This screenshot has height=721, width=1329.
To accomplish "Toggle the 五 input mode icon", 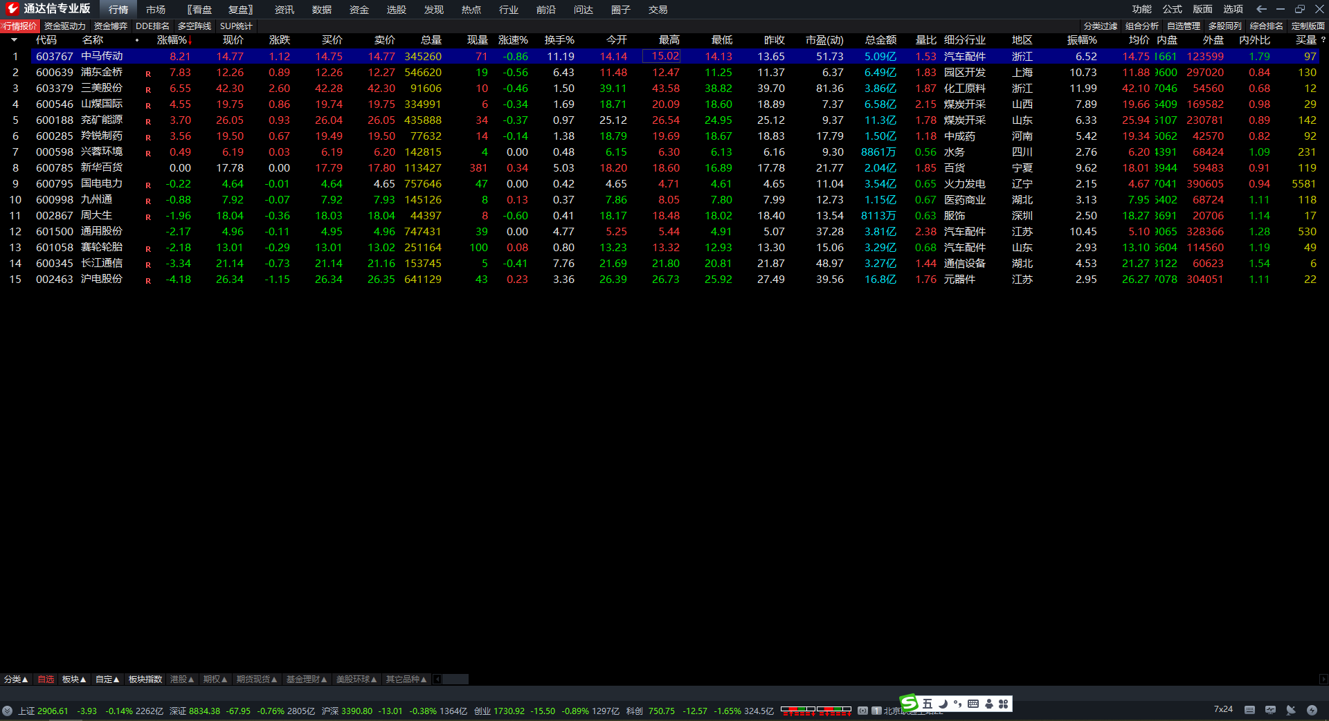I will 928,704.
